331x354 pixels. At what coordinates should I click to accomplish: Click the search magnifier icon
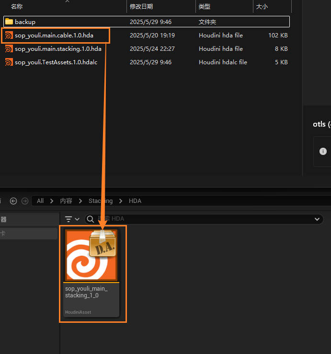pyautogui.click(x=90, y=219)
